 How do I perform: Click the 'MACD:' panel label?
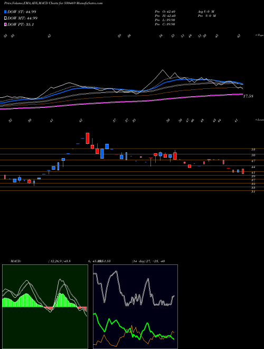pos(15,261)
